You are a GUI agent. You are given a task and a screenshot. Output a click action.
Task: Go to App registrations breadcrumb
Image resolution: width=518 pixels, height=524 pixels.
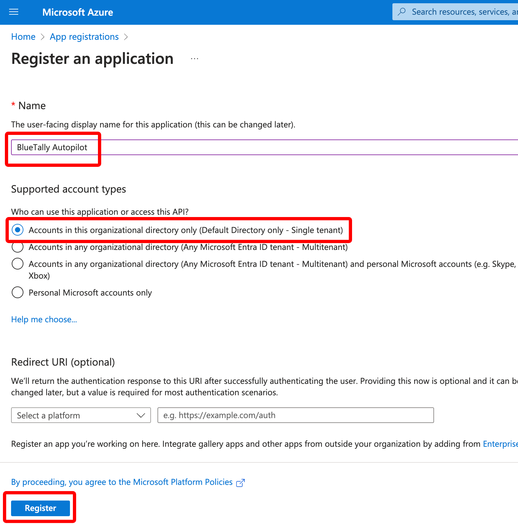pos(84,37)
